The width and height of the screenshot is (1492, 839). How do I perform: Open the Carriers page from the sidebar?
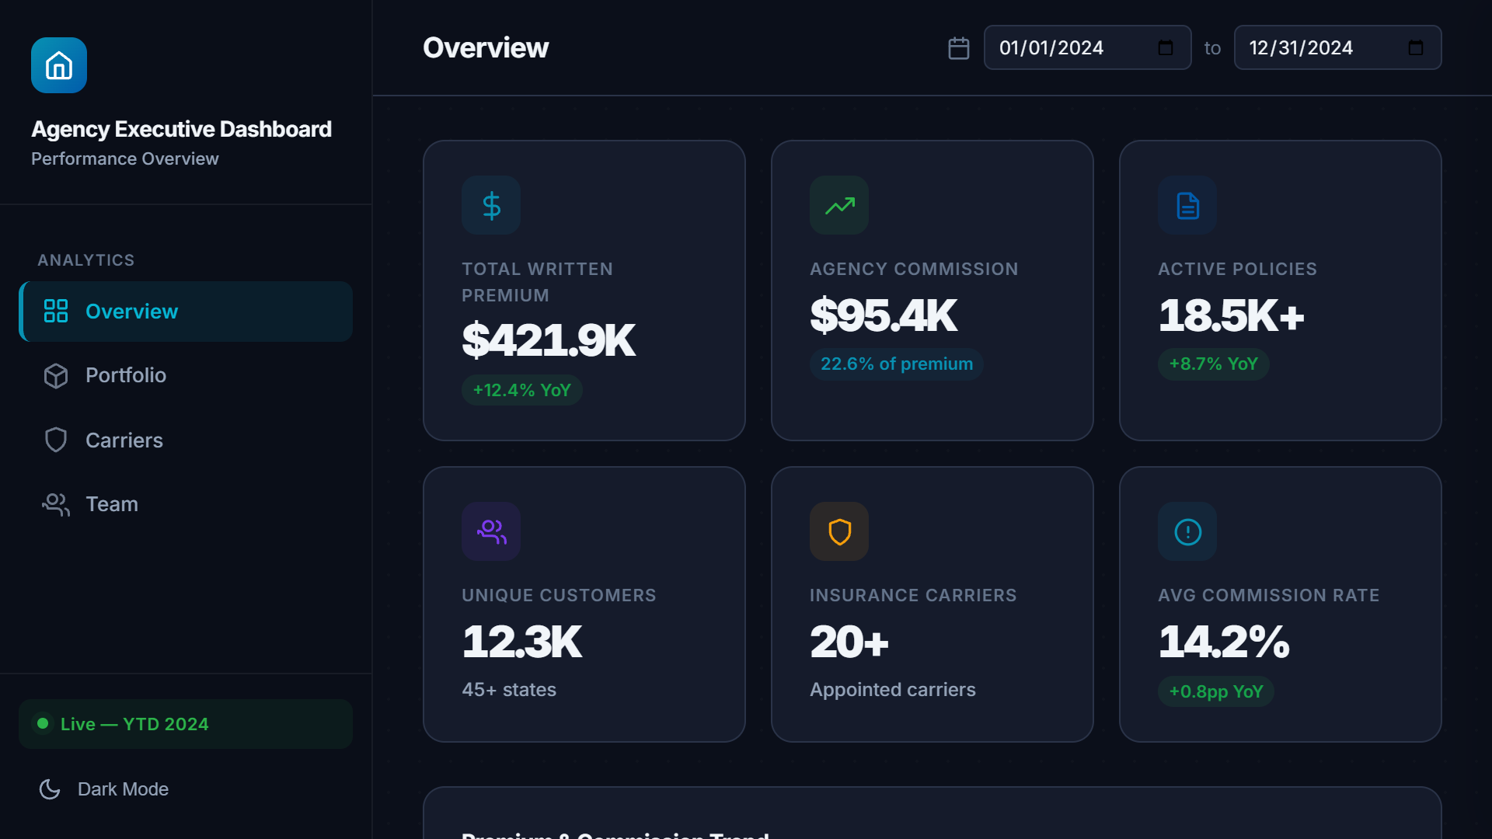pyautogui.click(x=124, y=440)
